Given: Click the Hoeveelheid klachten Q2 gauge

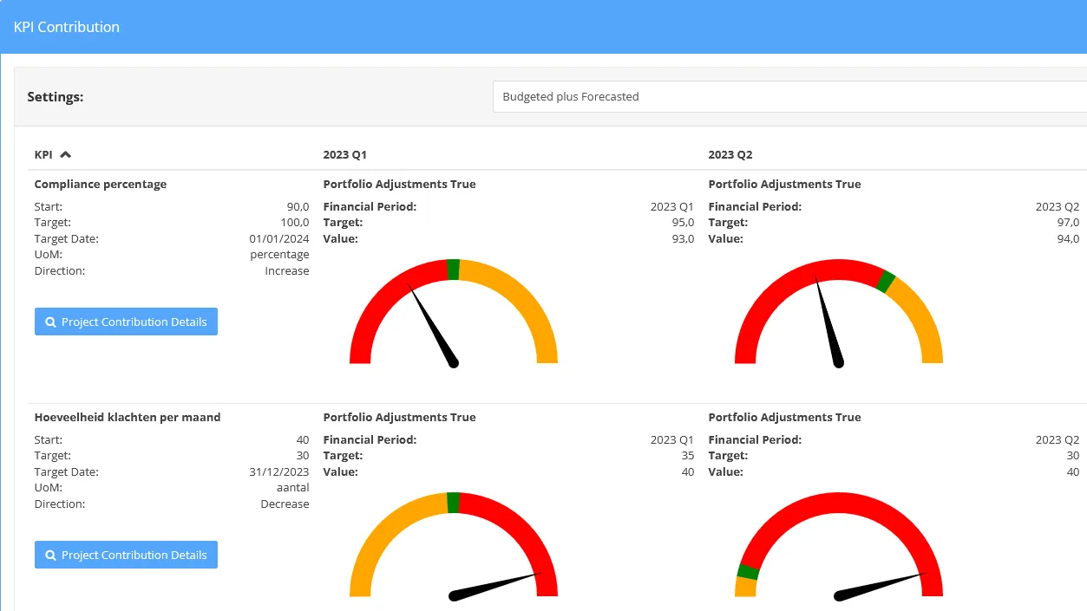Looking at the screenshot, I should coord(837,546).
